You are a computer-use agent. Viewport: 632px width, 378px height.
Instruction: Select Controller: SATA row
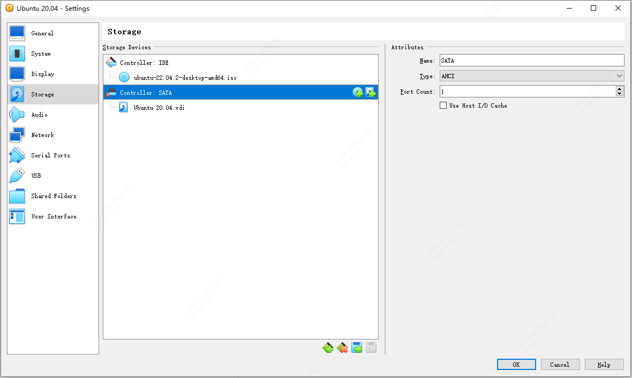[x=240, y=92]
